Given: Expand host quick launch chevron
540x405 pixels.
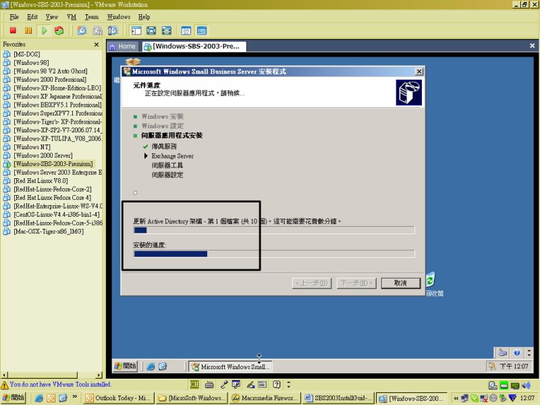Looking at the screenshot, I should pos(74,398).
